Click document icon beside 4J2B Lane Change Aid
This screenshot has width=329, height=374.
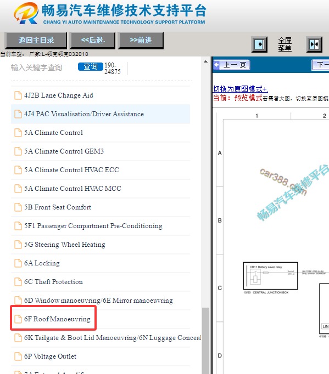coord(18,95)
